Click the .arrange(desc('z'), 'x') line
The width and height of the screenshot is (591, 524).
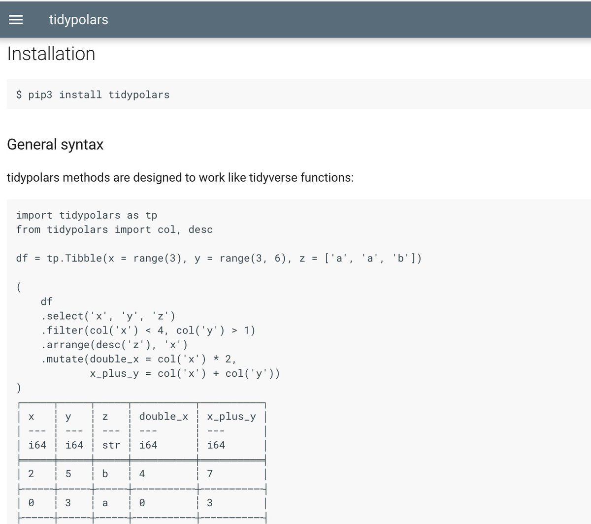coord(114,345)
